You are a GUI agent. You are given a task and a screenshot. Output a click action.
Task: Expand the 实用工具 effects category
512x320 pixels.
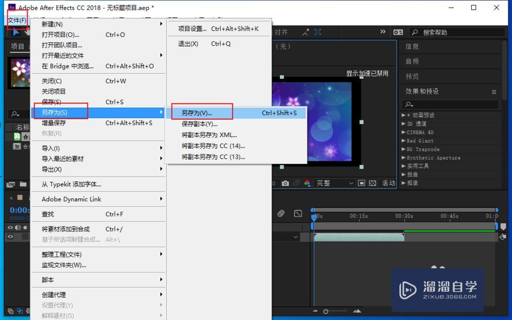point(403,166)
